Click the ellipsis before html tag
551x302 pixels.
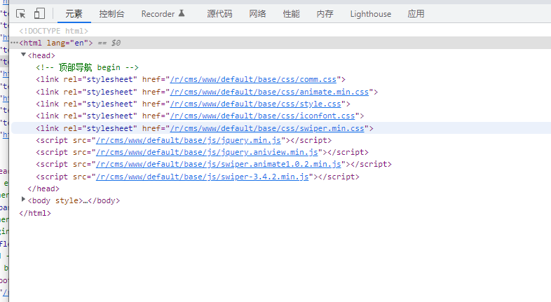click(14, 43)
